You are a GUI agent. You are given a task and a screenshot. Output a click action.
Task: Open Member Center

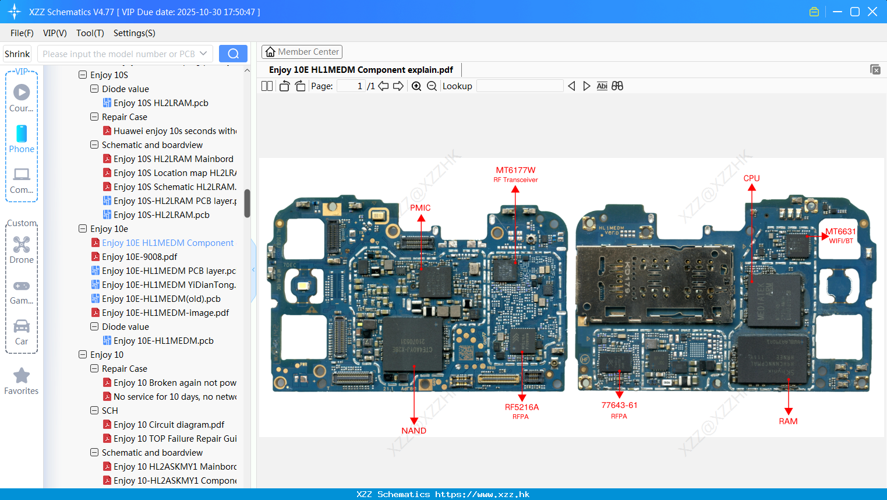[302, 52]
